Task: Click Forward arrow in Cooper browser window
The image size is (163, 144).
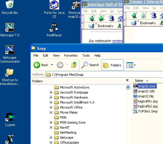Action: coord(144,15)
